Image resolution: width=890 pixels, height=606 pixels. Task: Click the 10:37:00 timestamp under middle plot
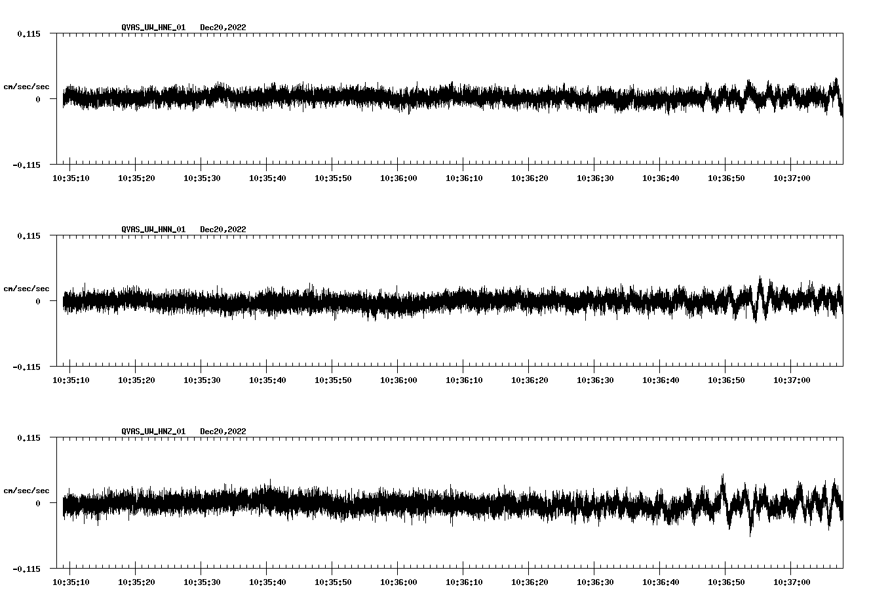click(x=793, y=379)
